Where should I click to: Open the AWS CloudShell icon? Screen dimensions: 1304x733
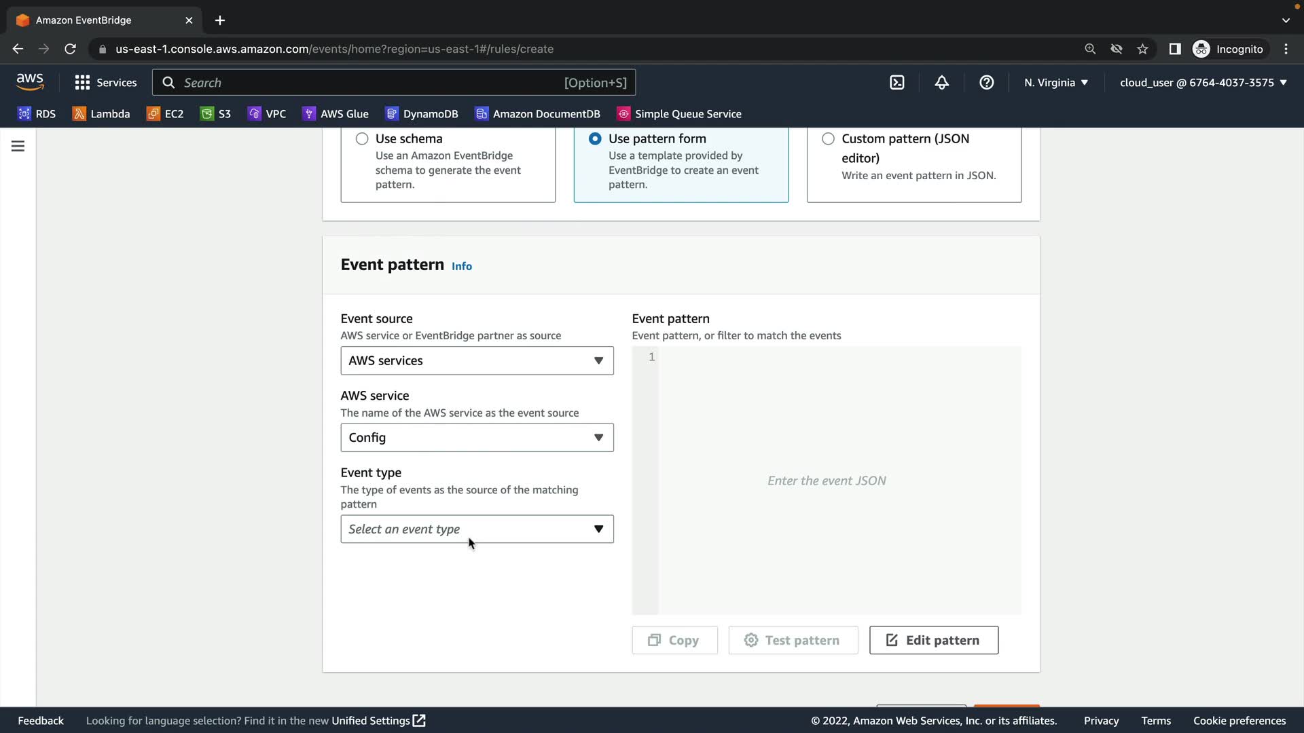[x=897, y=83]
